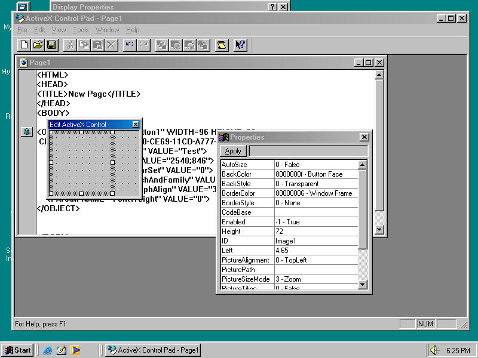Image resolution: width=478 pixels, height=358 pixels.
Task: Click the '3 - Zoom' value cell
Action: [316, 279]
